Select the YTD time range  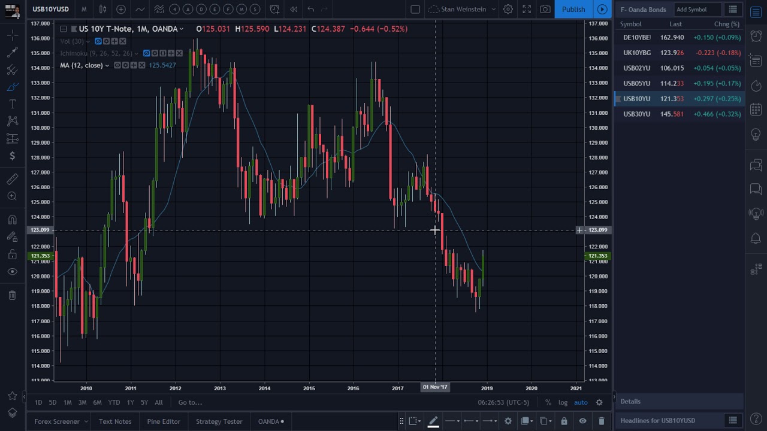(x=114, y=402)
